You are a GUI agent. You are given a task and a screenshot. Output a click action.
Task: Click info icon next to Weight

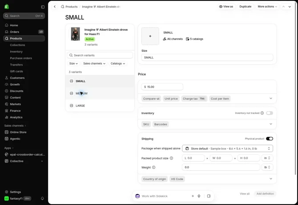click(x=154, y=167)
